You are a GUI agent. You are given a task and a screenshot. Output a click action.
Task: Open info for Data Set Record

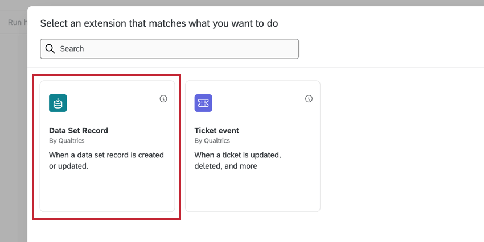(163, 99)
